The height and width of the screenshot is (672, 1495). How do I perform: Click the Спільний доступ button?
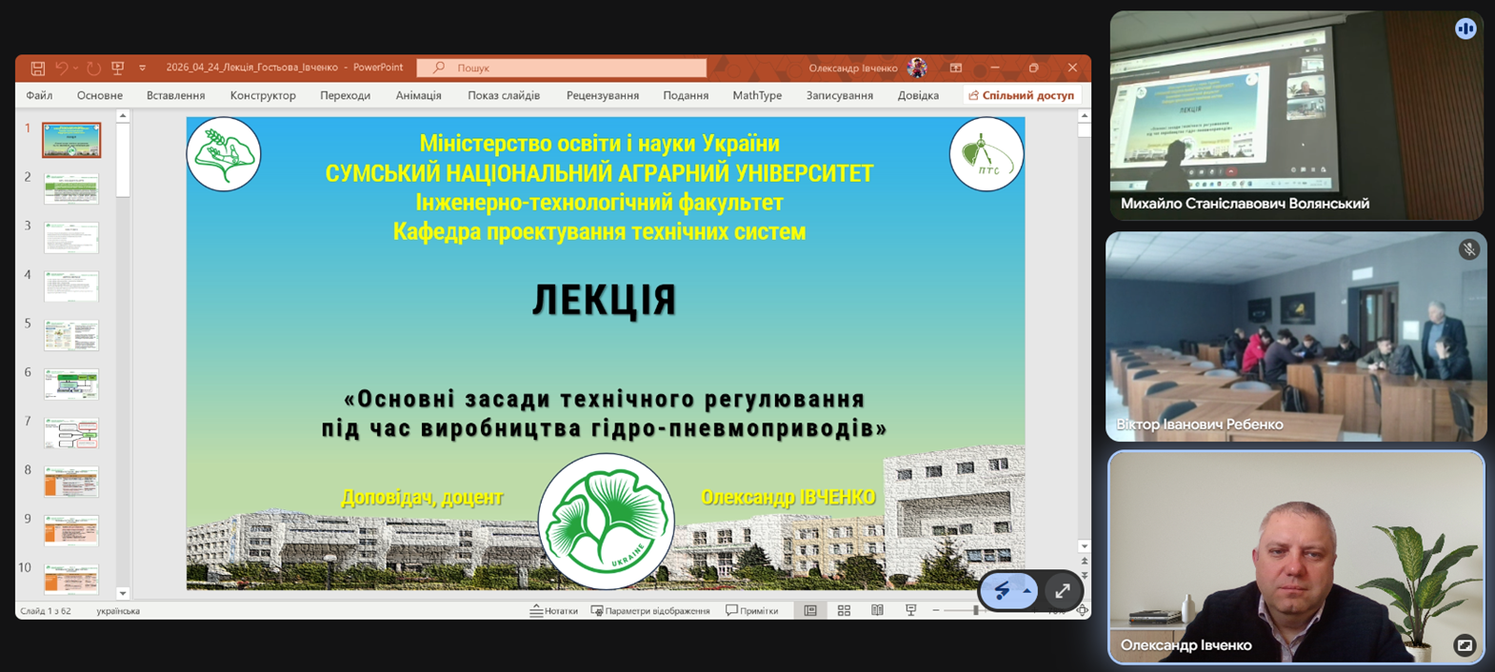click(x=1021, y=95)
